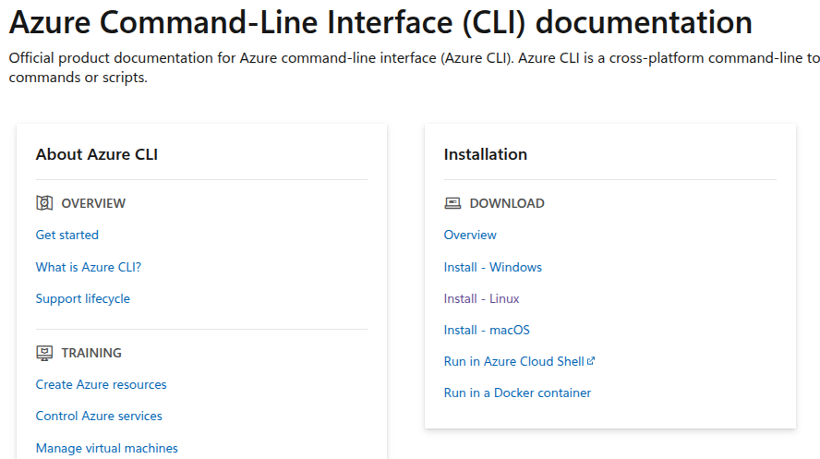Viewport: 820px width, 459px height.
Task: Click the Download laptop icon
Action: click(x=452, y=203)
